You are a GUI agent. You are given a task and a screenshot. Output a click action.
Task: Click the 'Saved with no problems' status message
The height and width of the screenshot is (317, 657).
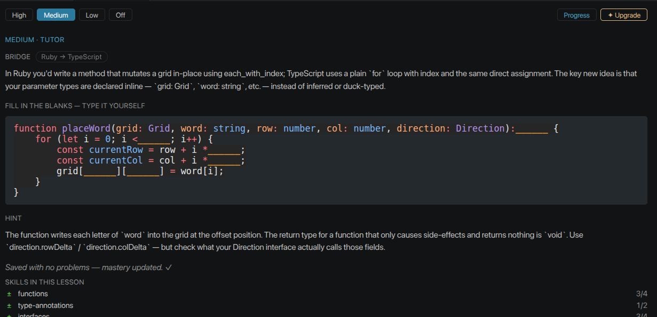(x=89, y=267)
